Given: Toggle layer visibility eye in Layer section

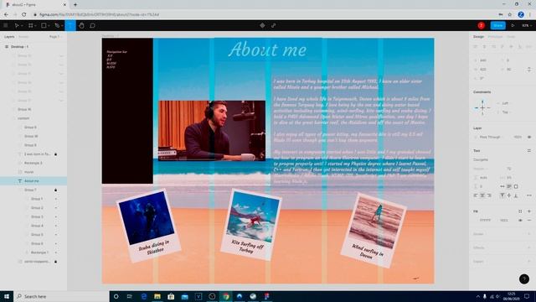Looking at the screenshot, I should click(x=529, y=137).
